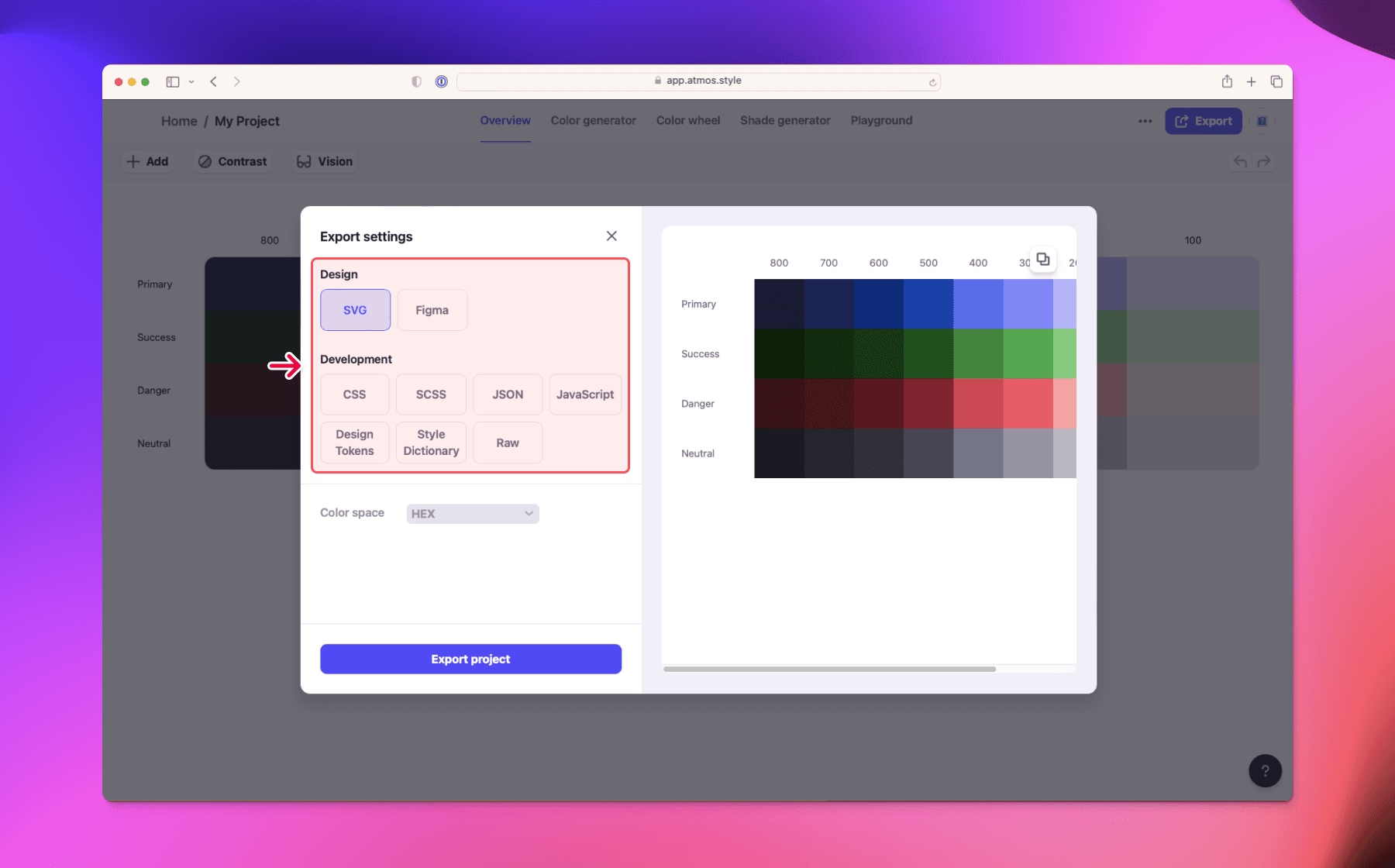Open the Contrast checker tool
1395x868 pixels.
pyautogui.click(x=233, y=161)
